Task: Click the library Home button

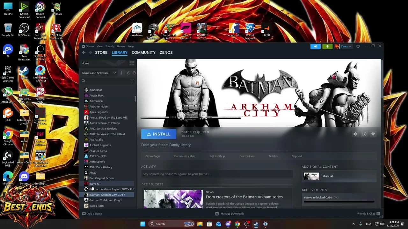Action: coord(104,63)
